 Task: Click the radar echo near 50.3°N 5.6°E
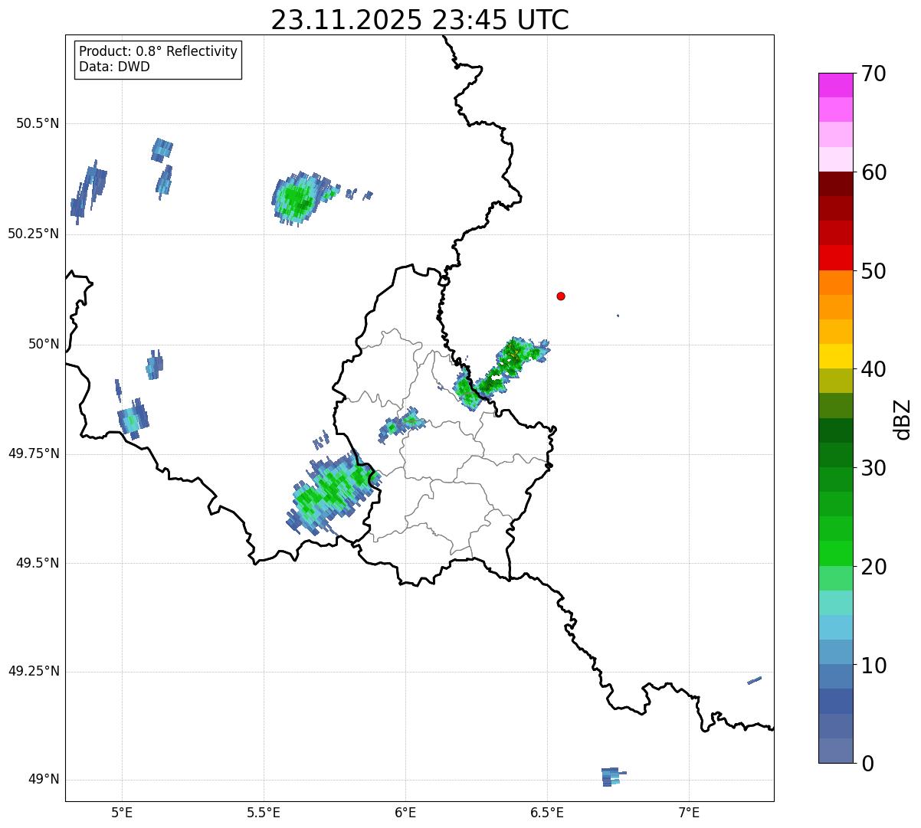299,199
